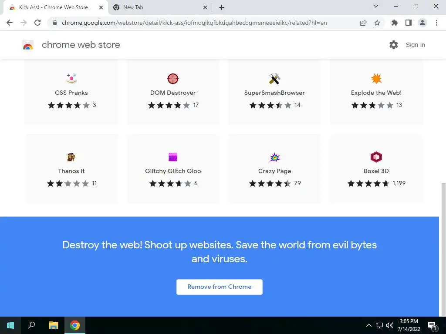Viewport: 446px width, 334px height.
Task: Open the Chrome three-dot menu
Action: 436,23
